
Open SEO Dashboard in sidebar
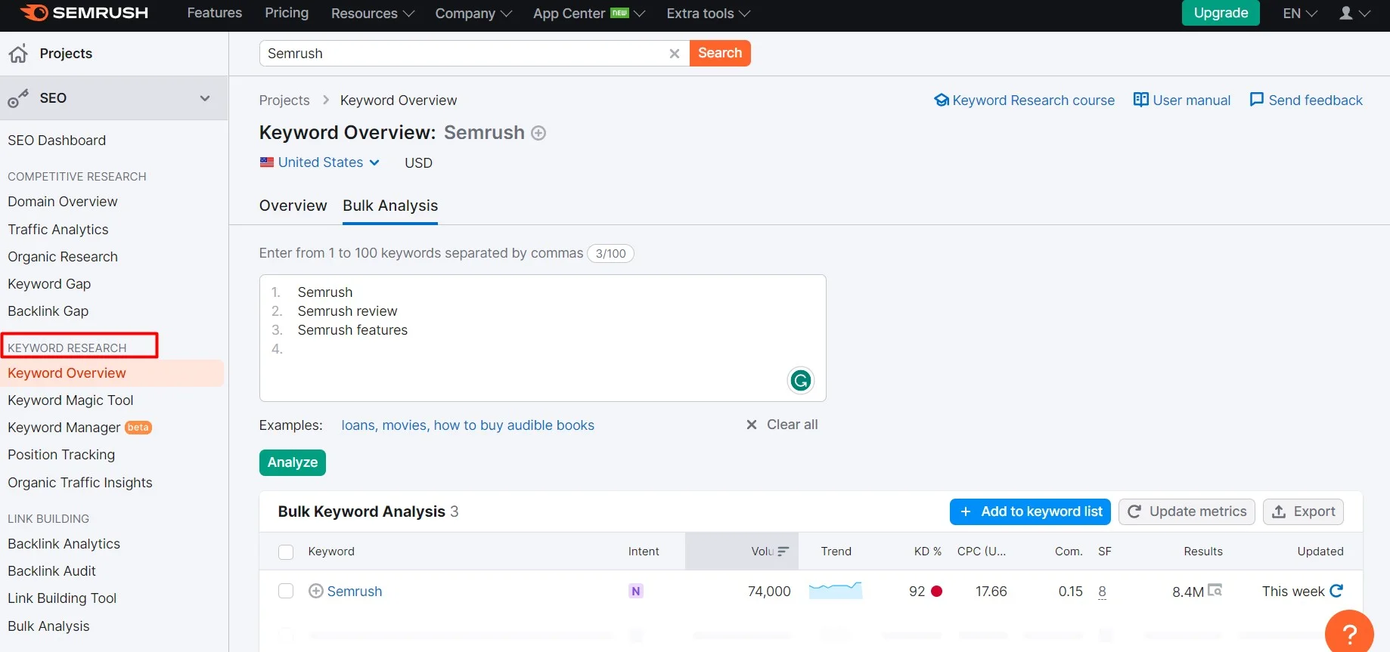click(57, 141)
